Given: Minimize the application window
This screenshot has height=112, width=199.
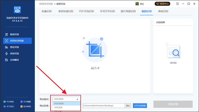Looking at the screenshot, I should (183, 4).
